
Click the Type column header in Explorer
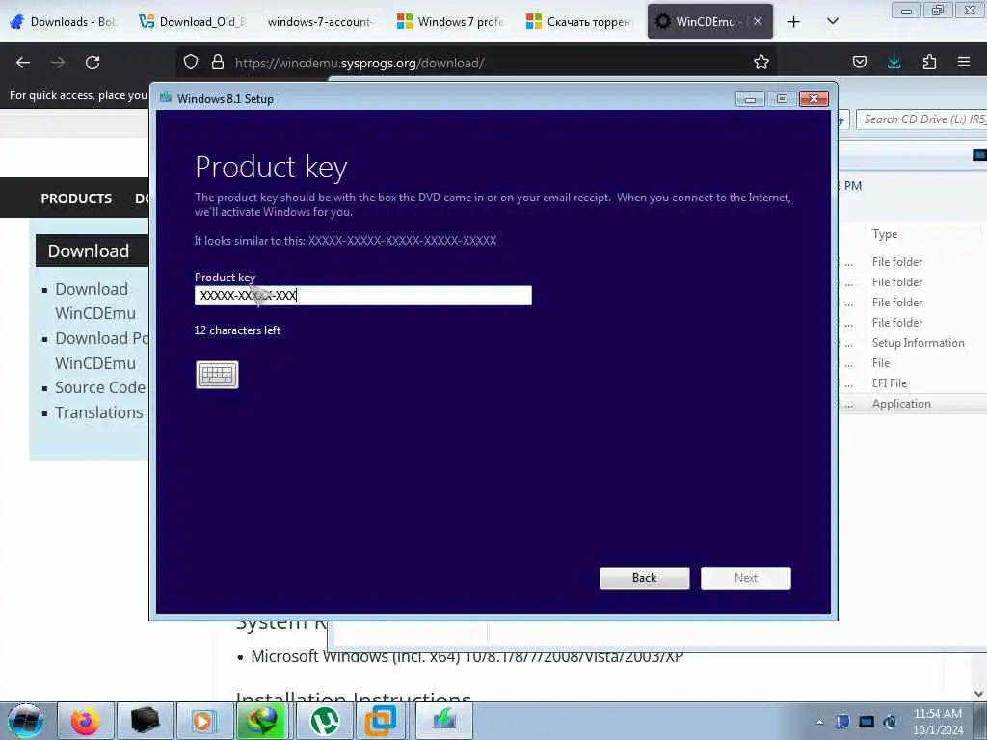point(885,234)
